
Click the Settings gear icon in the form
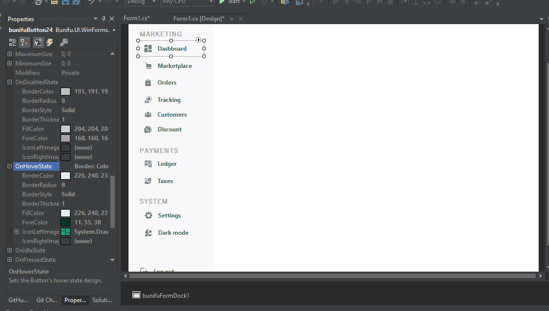pos(148,215)
